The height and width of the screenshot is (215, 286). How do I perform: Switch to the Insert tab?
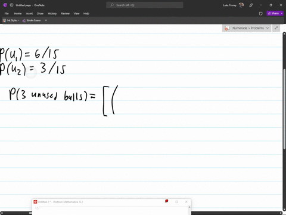point(29,14)
